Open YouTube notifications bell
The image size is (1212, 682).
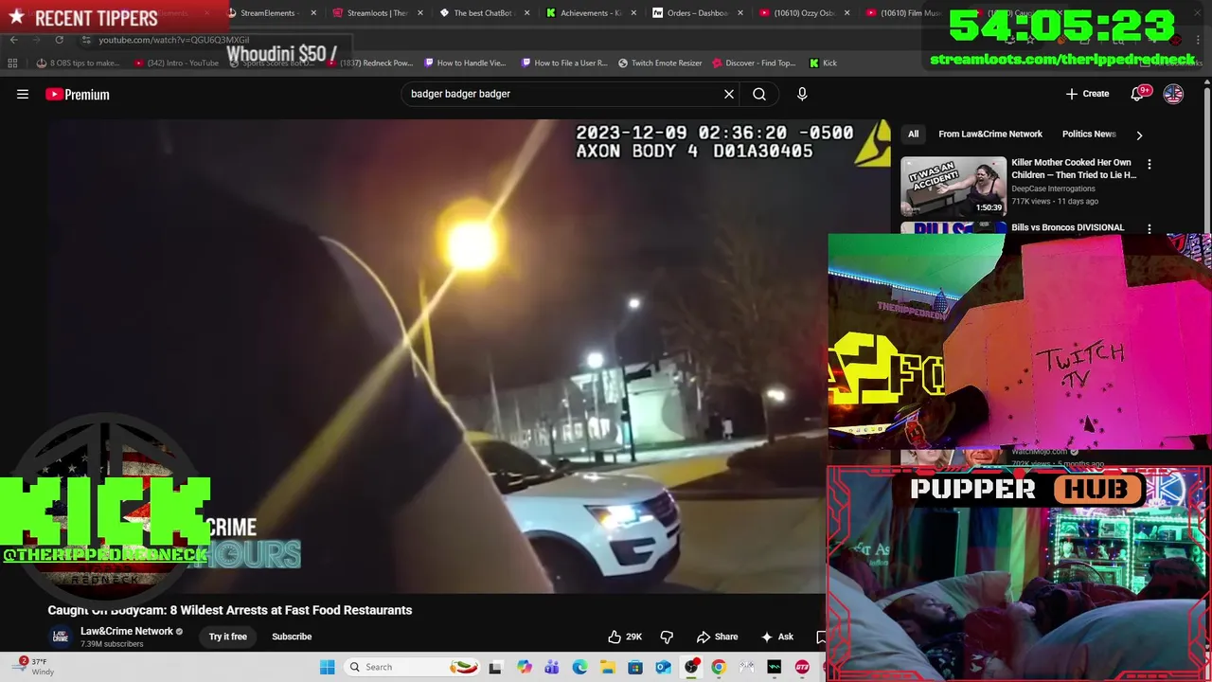[x=1139, y=94]
